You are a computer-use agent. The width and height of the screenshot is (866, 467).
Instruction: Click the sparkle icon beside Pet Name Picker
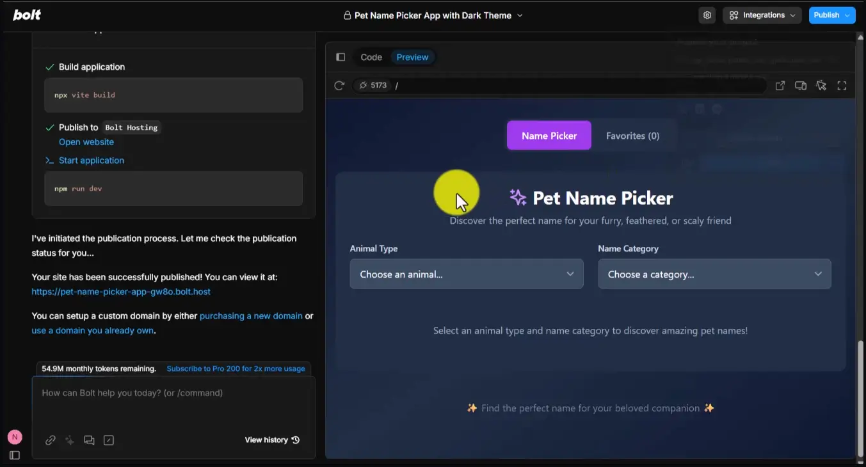pyautogui.click(x=518, y=197)
